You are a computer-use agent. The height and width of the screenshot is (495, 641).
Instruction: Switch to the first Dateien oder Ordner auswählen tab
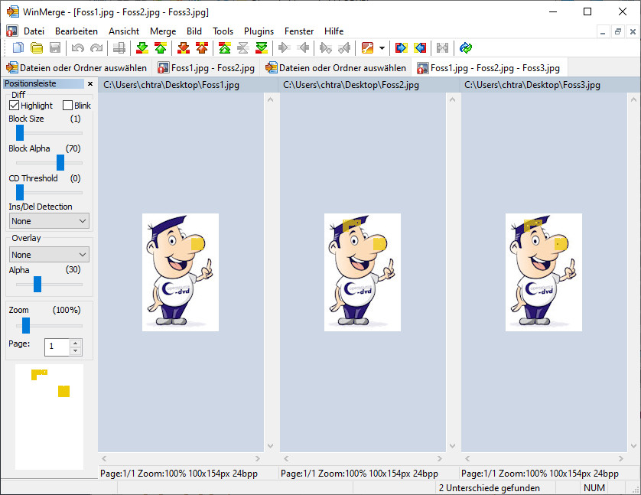pos(76,68)
